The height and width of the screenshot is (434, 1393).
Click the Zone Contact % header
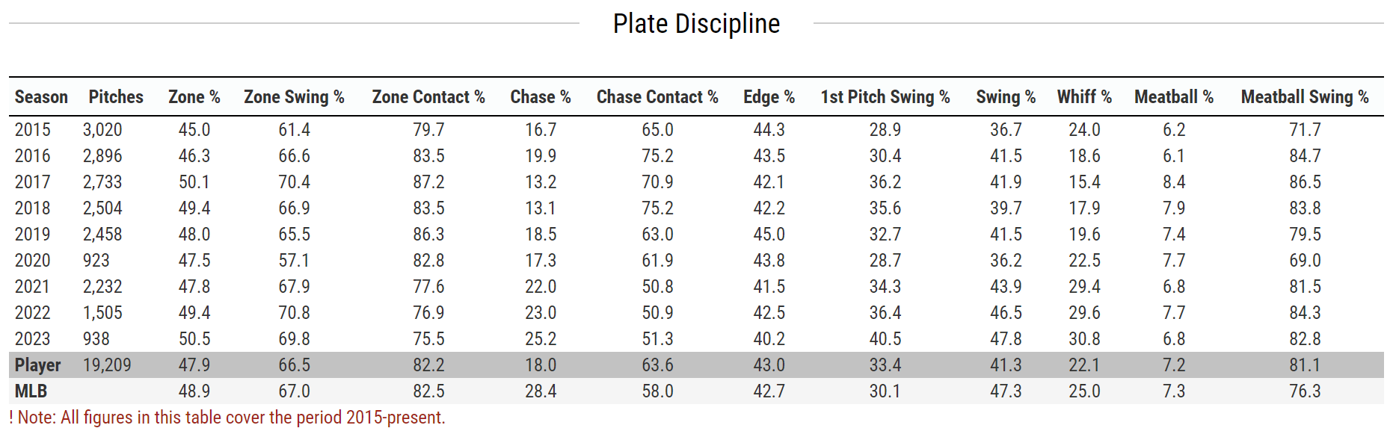click(428, 97)
